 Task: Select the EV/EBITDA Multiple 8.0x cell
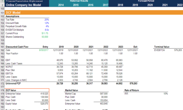47,30
